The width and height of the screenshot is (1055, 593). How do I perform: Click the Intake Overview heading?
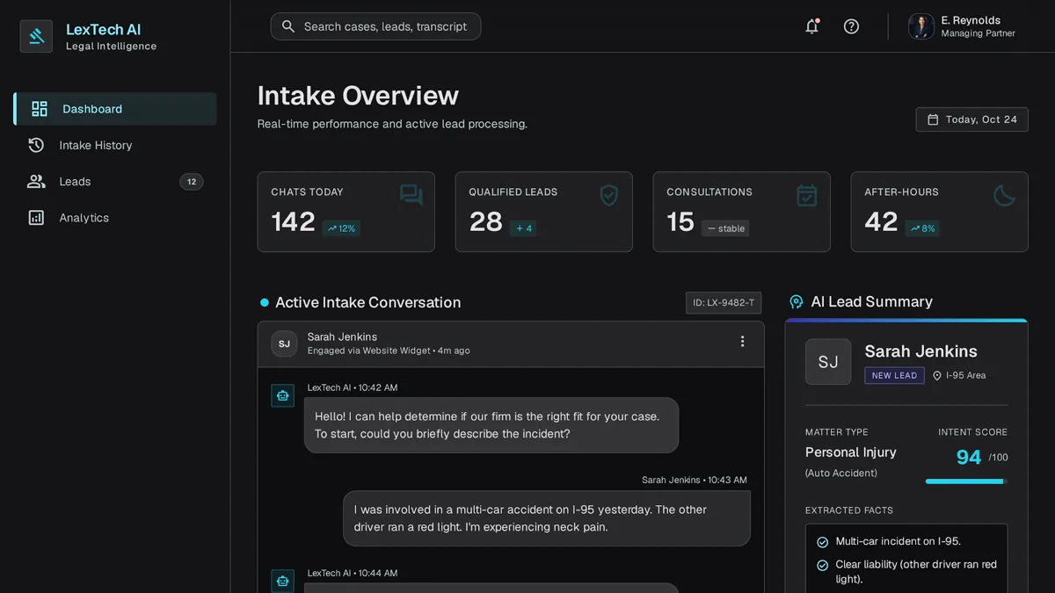(358, 95)
